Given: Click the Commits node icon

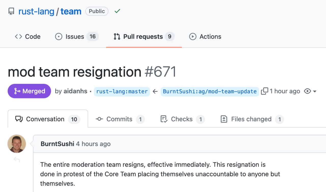Looking at the screenshot, I should tap(99, 119).
